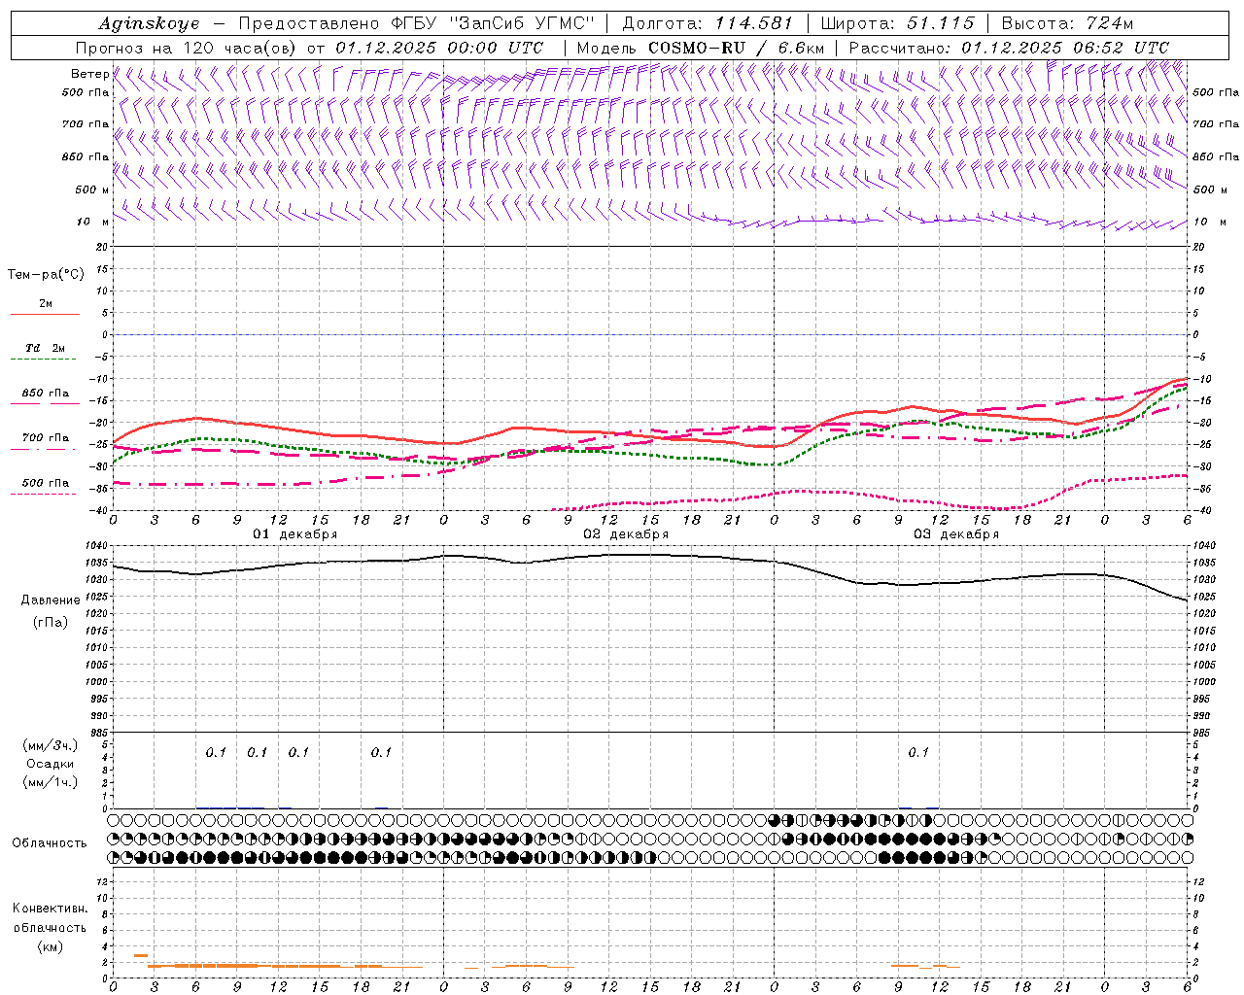Click the (мм/1ч.) precipitation unit label
1244x995 pixels.
(x=50, y=782)
